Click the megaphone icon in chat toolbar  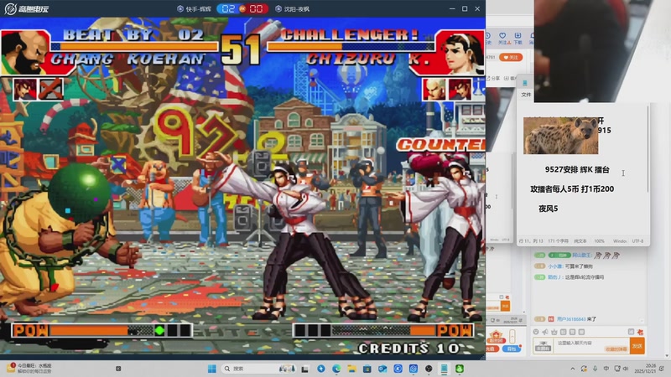(x=545, y=332)
